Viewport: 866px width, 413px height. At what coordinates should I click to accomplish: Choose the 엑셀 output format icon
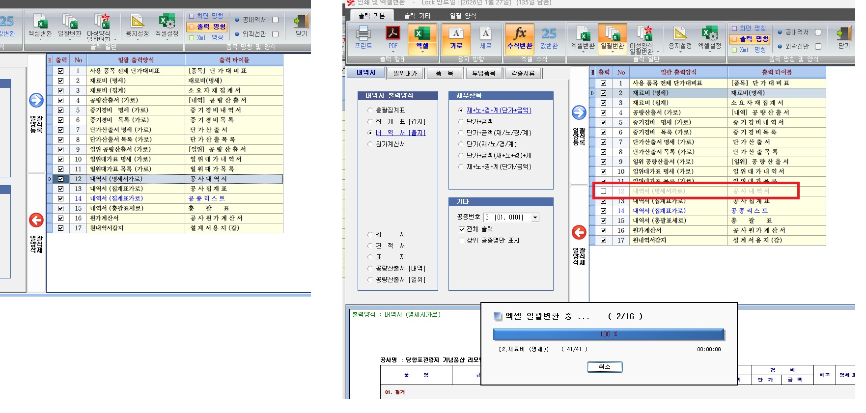coord(422,34)
